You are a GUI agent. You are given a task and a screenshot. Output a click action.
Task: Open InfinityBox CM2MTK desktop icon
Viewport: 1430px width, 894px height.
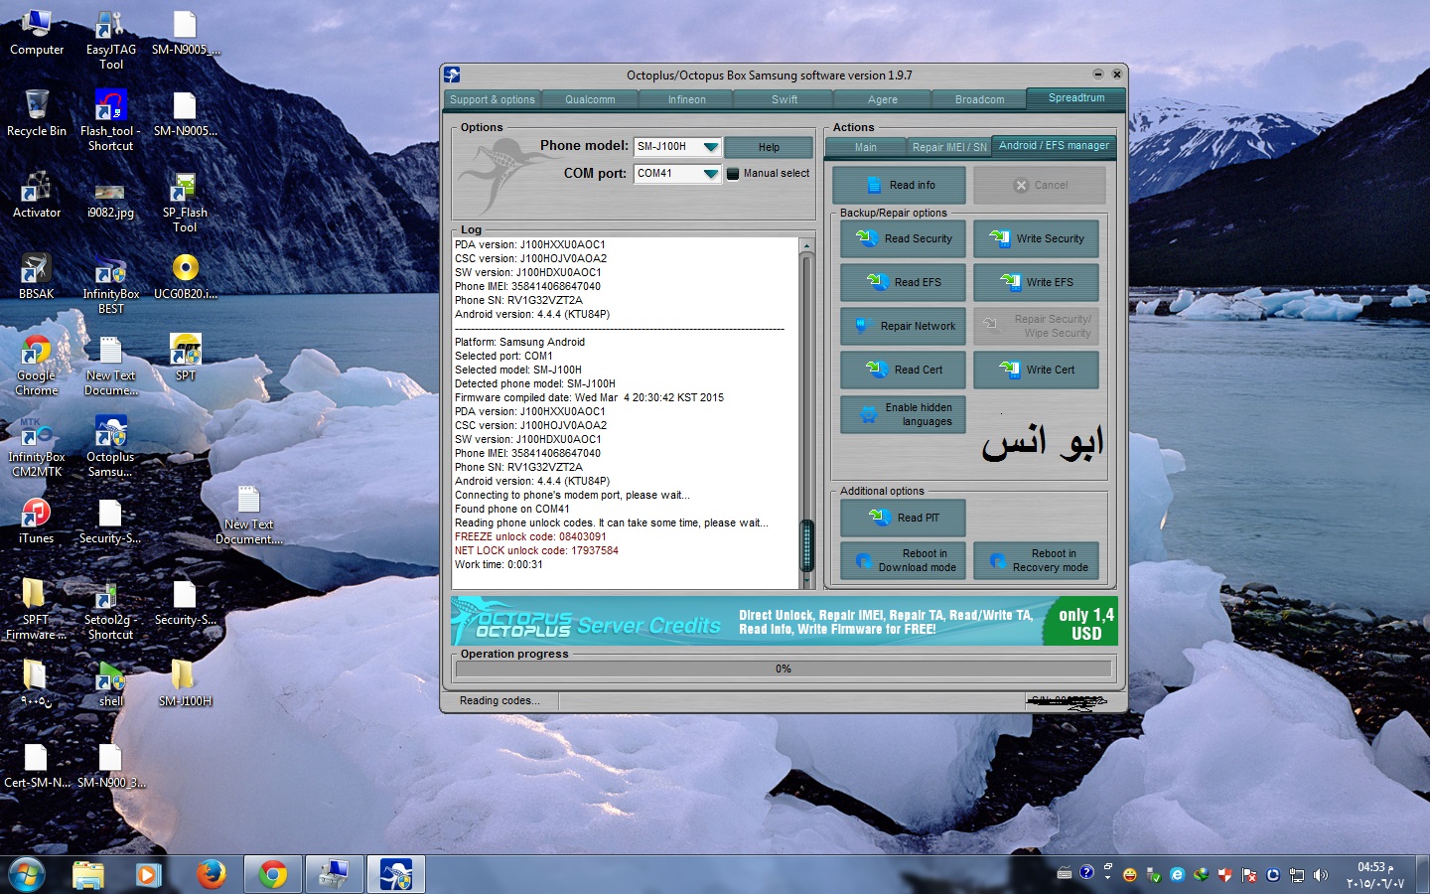[x=37, y=447]
